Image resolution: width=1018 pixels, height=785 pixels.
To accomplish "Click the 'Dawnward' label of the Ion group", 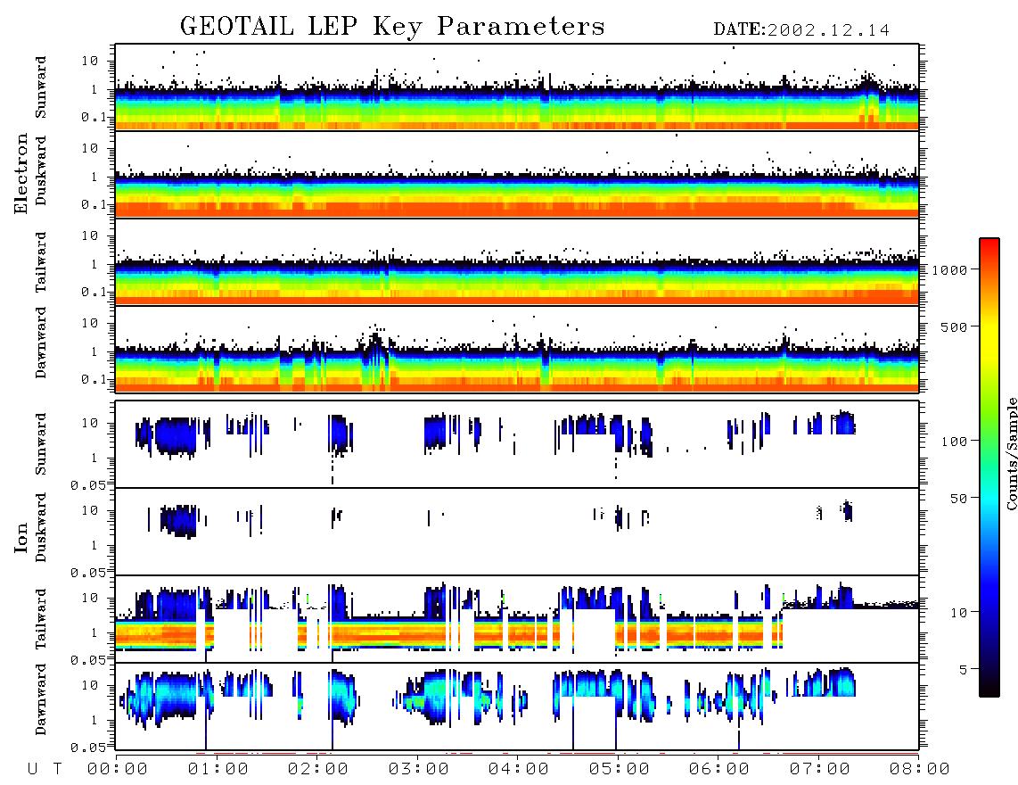I will click(x=41, y=699).
